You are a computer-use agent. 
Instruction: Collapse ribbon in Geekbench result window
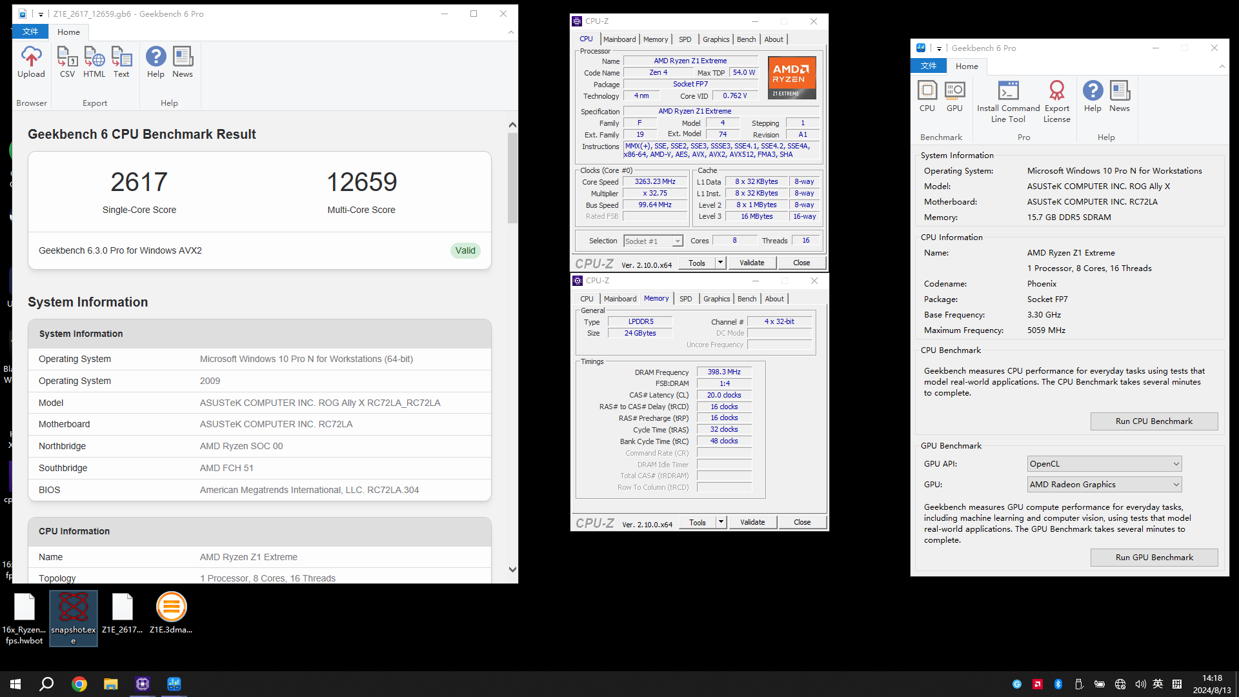tap(511, 32)
